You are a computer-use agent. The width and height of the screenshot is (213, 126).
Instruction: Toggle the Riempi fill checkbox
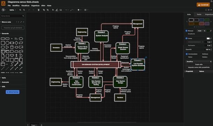186,31
